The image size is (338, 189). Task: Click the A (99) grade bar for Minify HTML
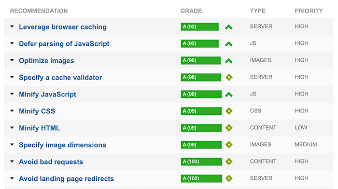click(x=201, y=128)
